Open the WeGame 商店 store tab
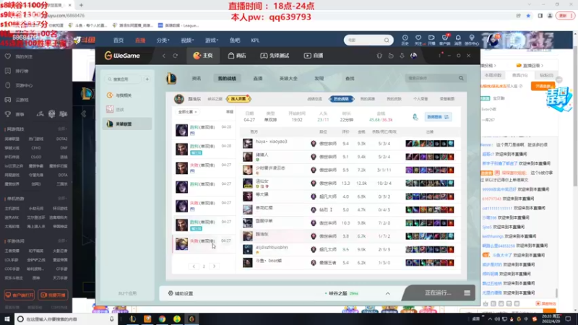Screen dimensions: 578x325 point(237,56)
